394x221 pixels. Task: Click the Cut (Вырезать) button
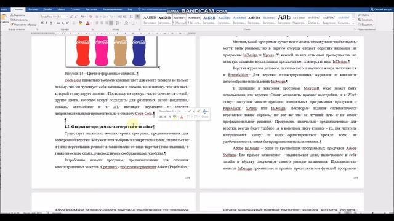18,15
